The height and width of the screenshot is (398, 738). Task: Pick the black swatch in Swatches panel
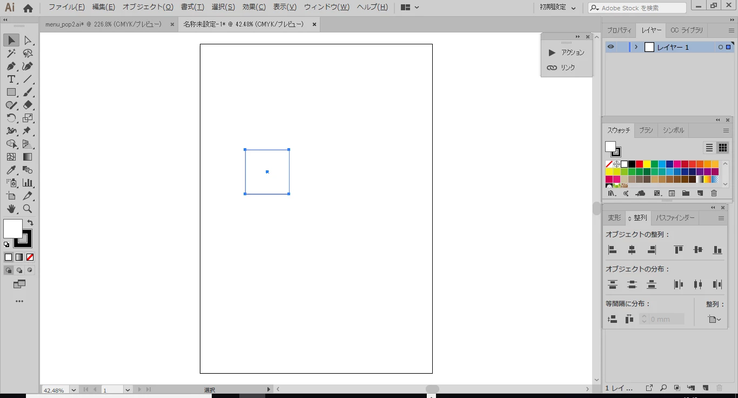pyautogui.click(x=632, y=164)
